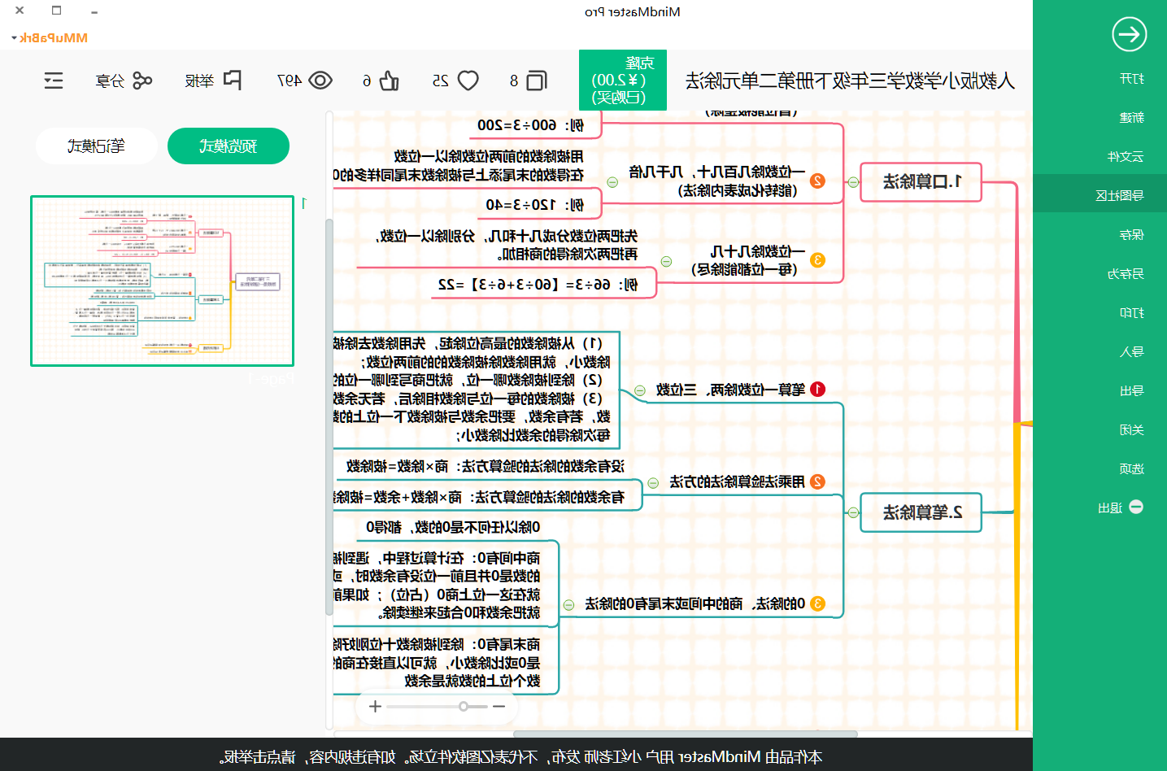Open the MMuPaBrk account dropdown
1167x771 pixels.
(x=50, y=37)
